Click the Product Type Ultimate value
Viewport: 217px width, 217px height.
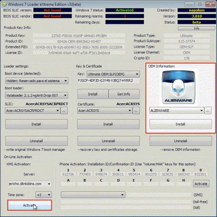187,36
